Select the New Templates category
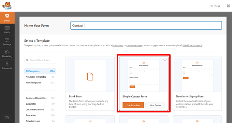 [40, 83]
